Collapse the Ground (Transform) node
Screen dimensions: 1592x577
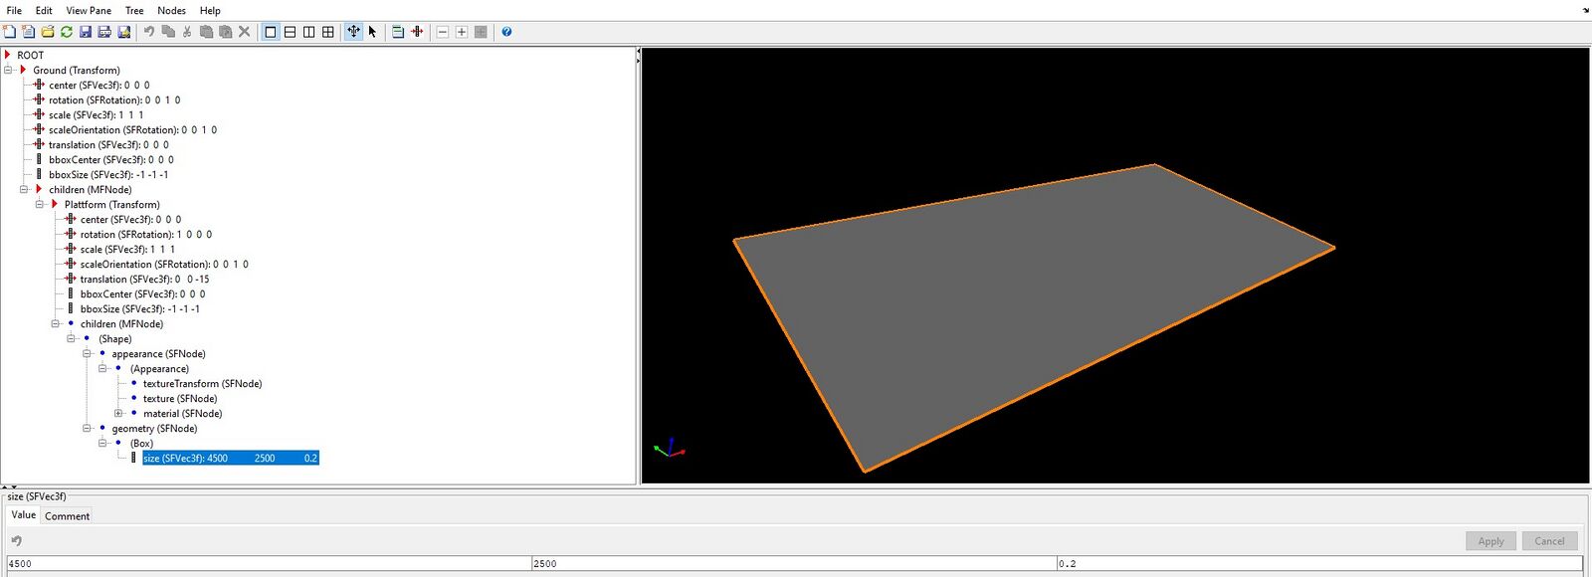tap(8, 71)
